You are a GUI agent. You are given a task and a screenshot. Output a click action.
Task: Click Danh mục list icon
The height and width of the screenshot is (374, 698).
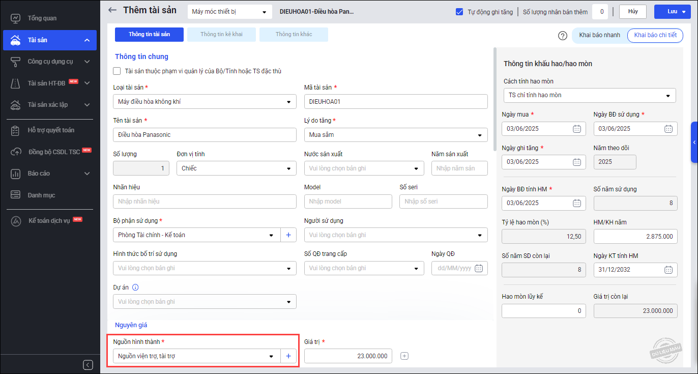[15, 195]
